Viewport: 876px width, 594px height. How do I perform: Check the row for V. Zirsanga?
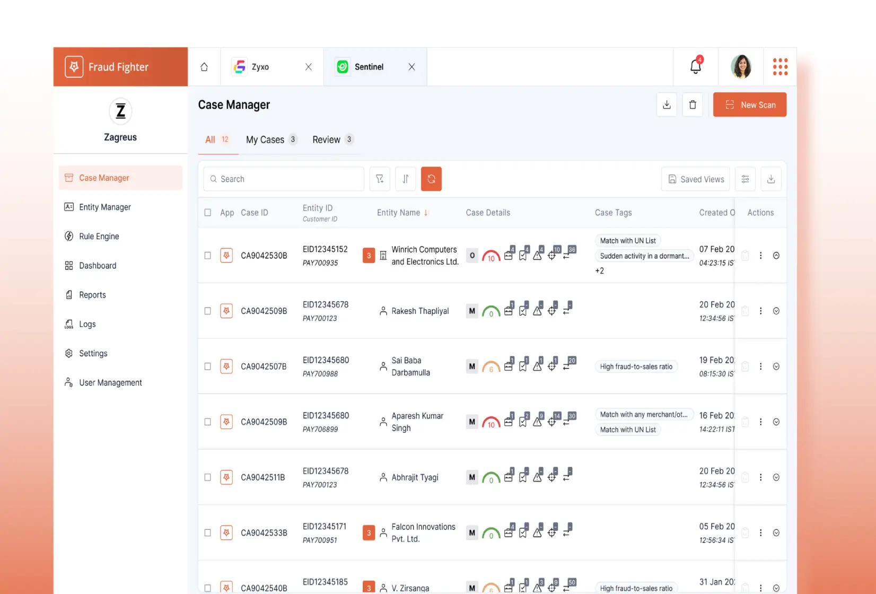[207, 588]
